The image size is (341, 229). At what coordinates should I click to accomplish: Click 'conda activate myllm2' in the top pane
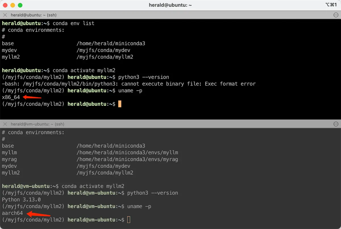click(84, 70)
